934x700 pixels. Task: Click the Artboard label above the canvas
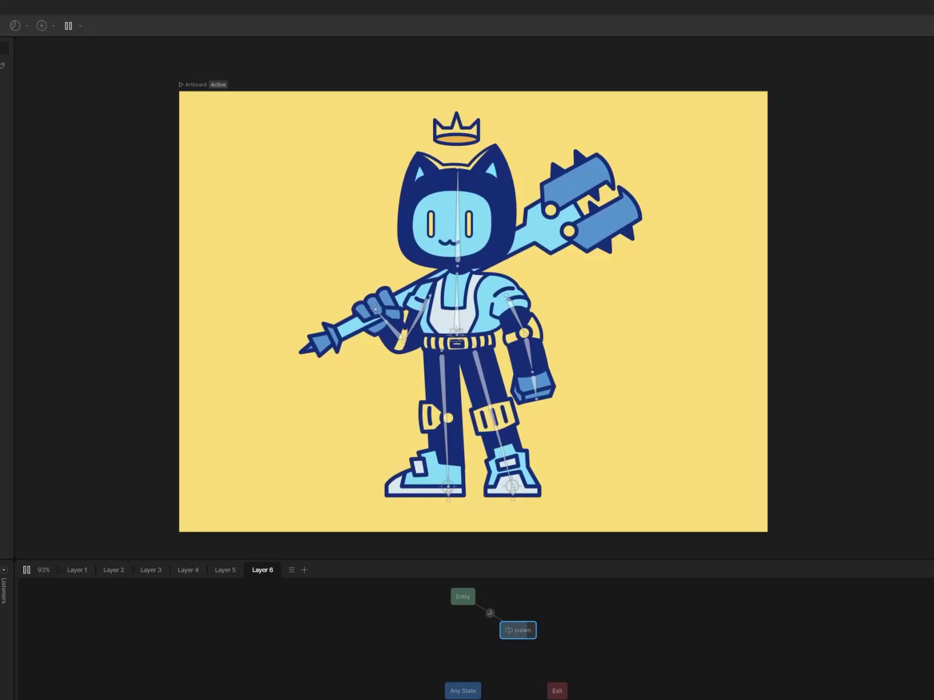[x=195, y=85]
